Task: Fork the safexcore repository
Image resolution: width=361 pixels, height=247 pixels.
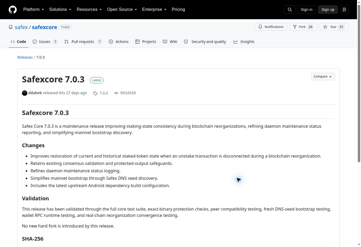Action: (x=303, y=27)
